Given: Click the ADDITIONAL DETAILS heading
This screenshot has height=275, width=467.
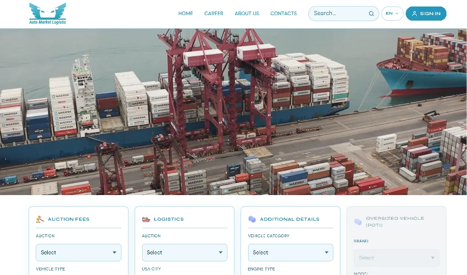Looking at the screenshot, I should (290, 219).
